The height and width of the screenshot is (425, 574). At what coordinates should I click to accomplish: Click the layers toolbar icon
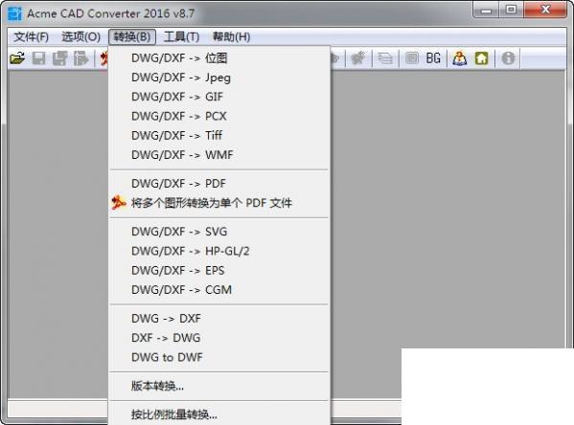click(x=385, y=58)
